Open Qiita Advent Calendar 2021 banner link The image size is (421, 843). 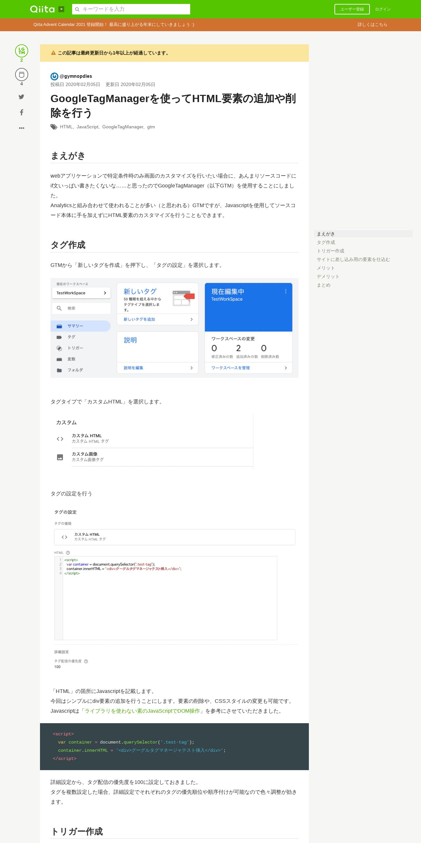tap(113, 25)
